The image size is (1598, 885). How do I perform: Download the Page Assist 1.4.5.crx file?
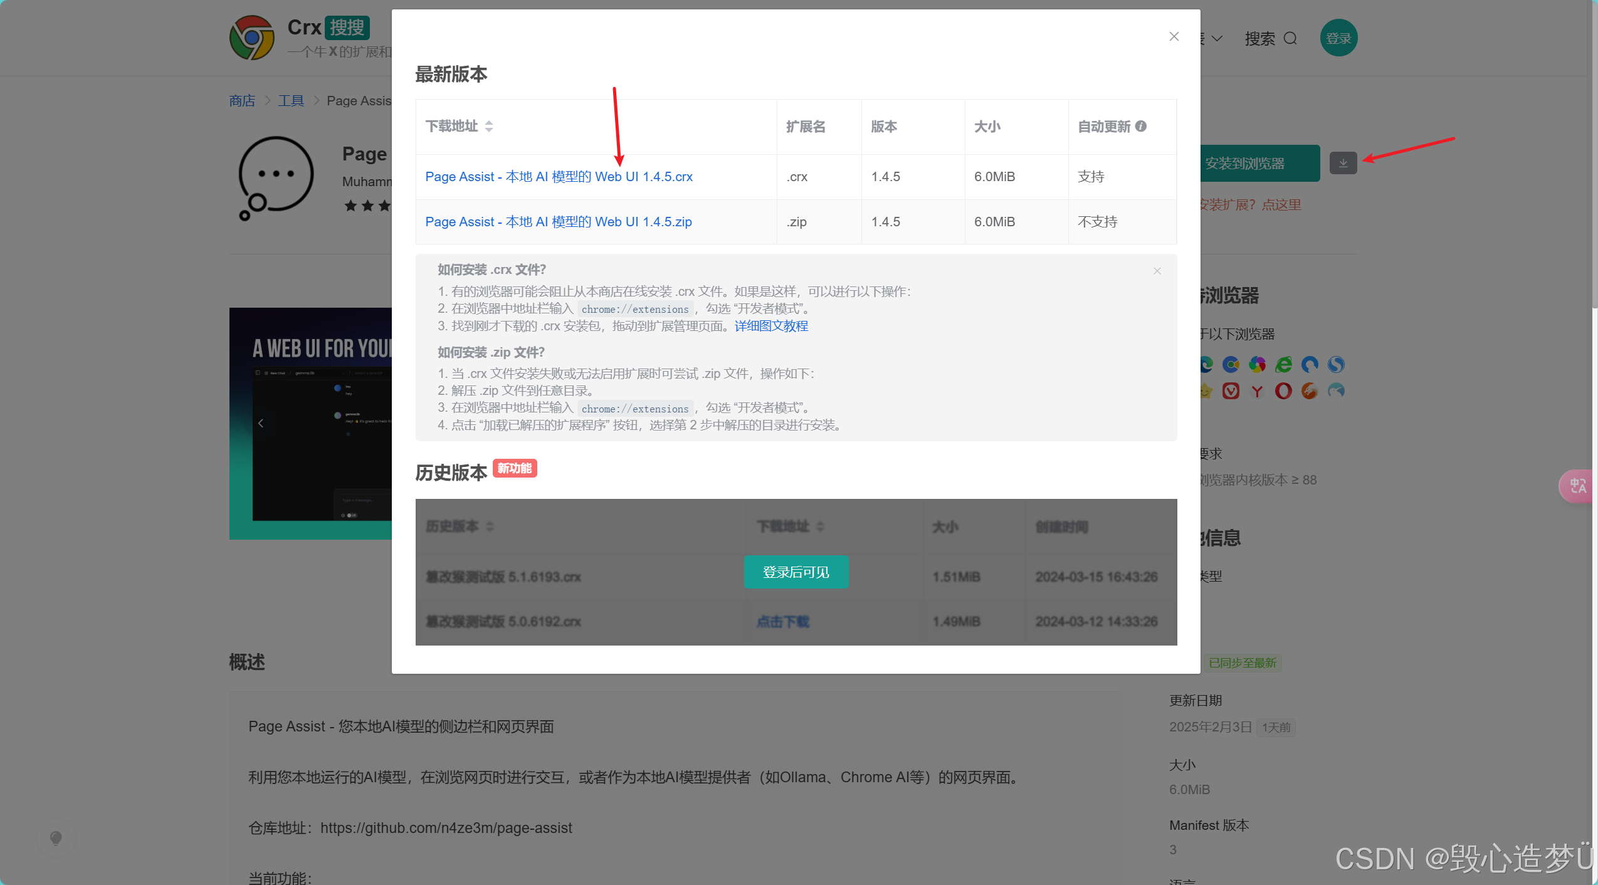tap(559, 177)
